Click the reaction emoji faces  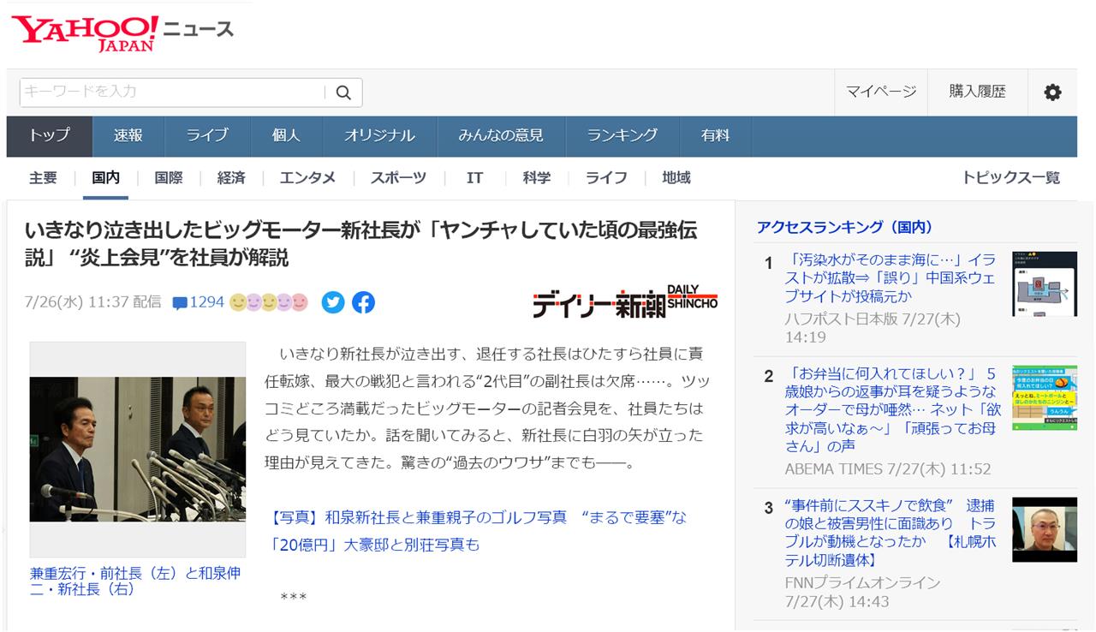tap(268, 302)
